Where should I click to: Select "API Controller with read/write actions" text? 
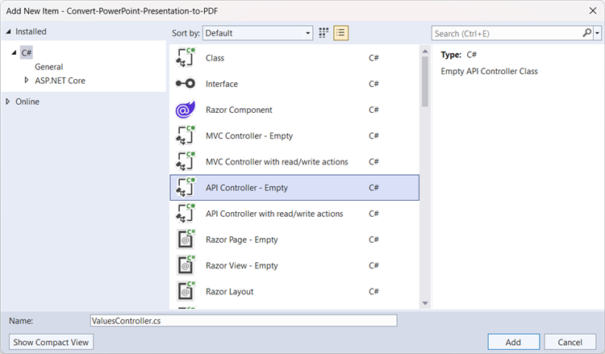click(274, 214)
